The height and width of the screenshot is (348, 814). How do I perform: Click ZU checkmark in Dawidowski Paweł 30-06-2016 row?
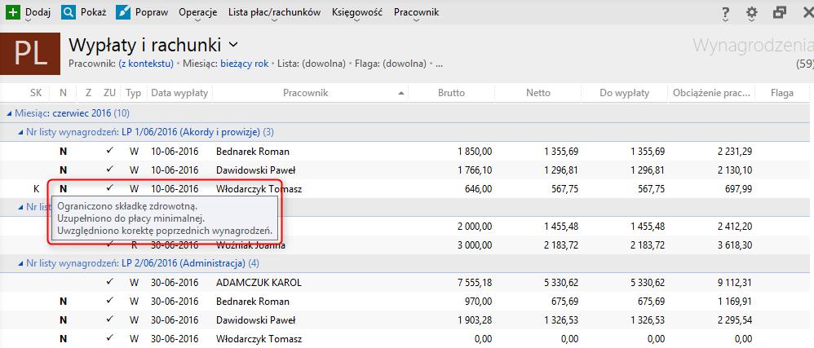coord(109,320)
